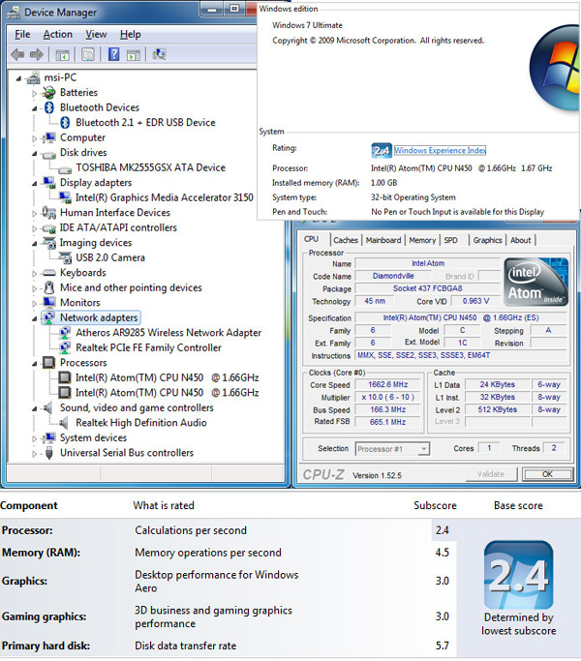Collapse the Disk drives node
The image size is (581, 661).
click(x=35, y=154)
